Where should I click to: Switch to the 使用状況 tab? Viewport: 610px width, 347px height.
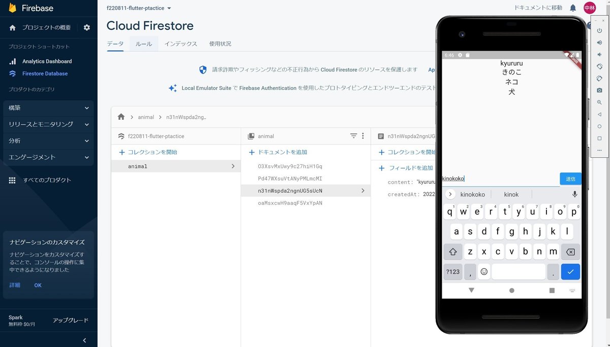click(x=220, y=44)
